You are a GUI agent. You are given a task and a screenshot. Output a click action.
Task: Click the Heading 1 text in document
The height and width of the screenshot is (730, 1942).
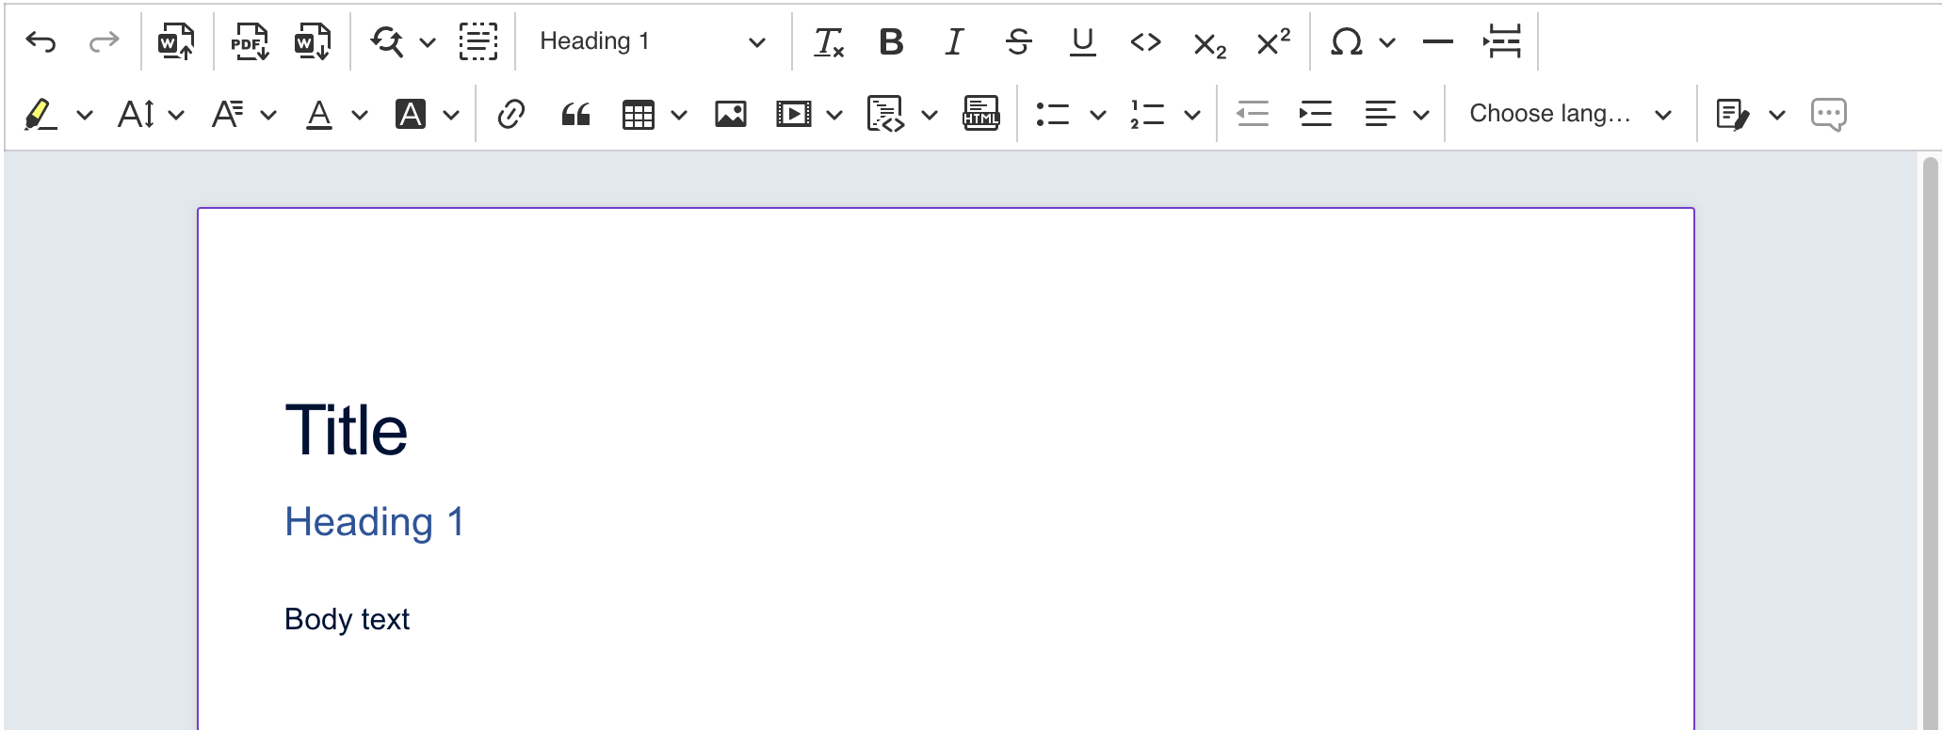pos(374,522)
